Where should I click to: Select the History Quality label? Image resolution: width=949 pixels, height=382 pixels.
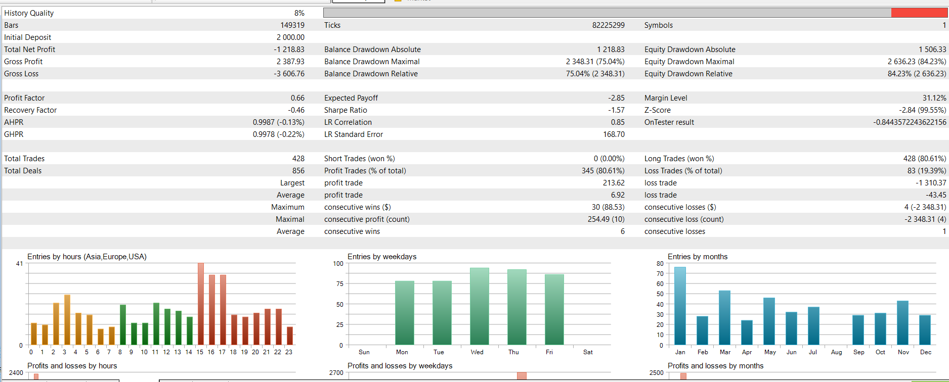point(29,13)
